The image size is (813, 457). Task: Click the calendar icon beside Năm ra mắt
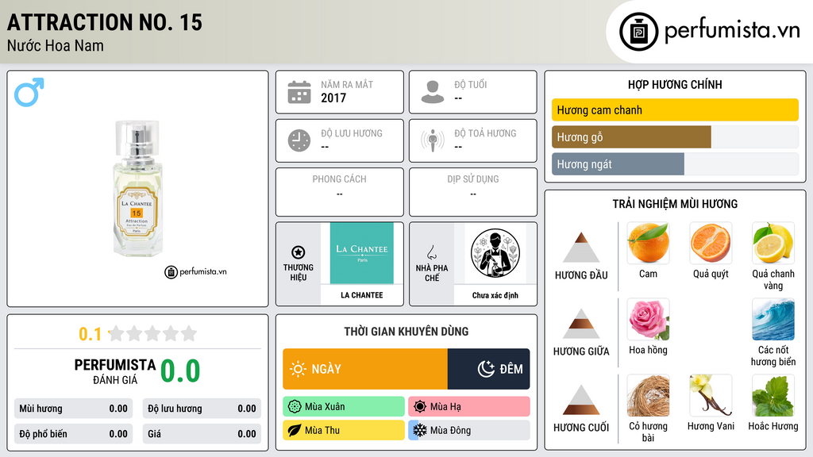(299, 92)
